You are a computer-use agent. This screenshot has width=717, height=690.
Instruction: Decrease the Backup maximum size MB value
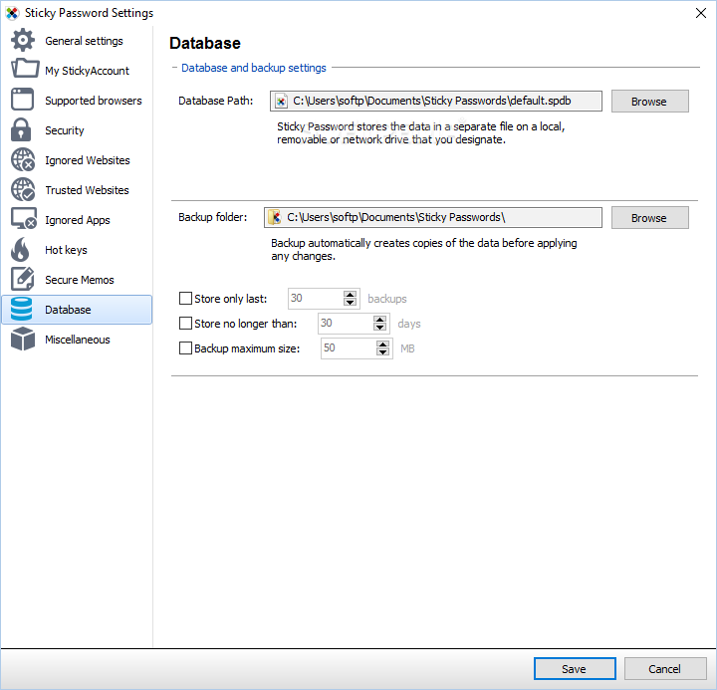383,352
